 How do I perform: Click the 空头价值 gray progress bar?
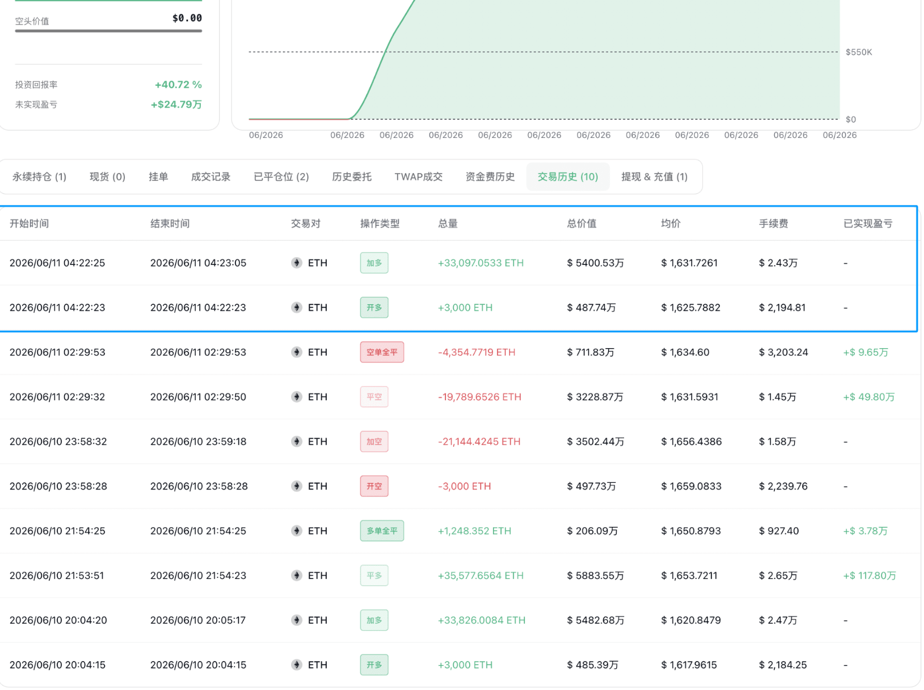tap(108, 31)
